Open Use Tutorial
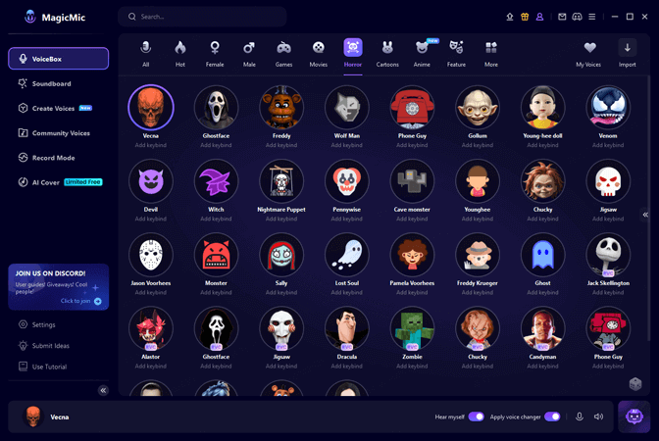 click(x=42, y=367)
